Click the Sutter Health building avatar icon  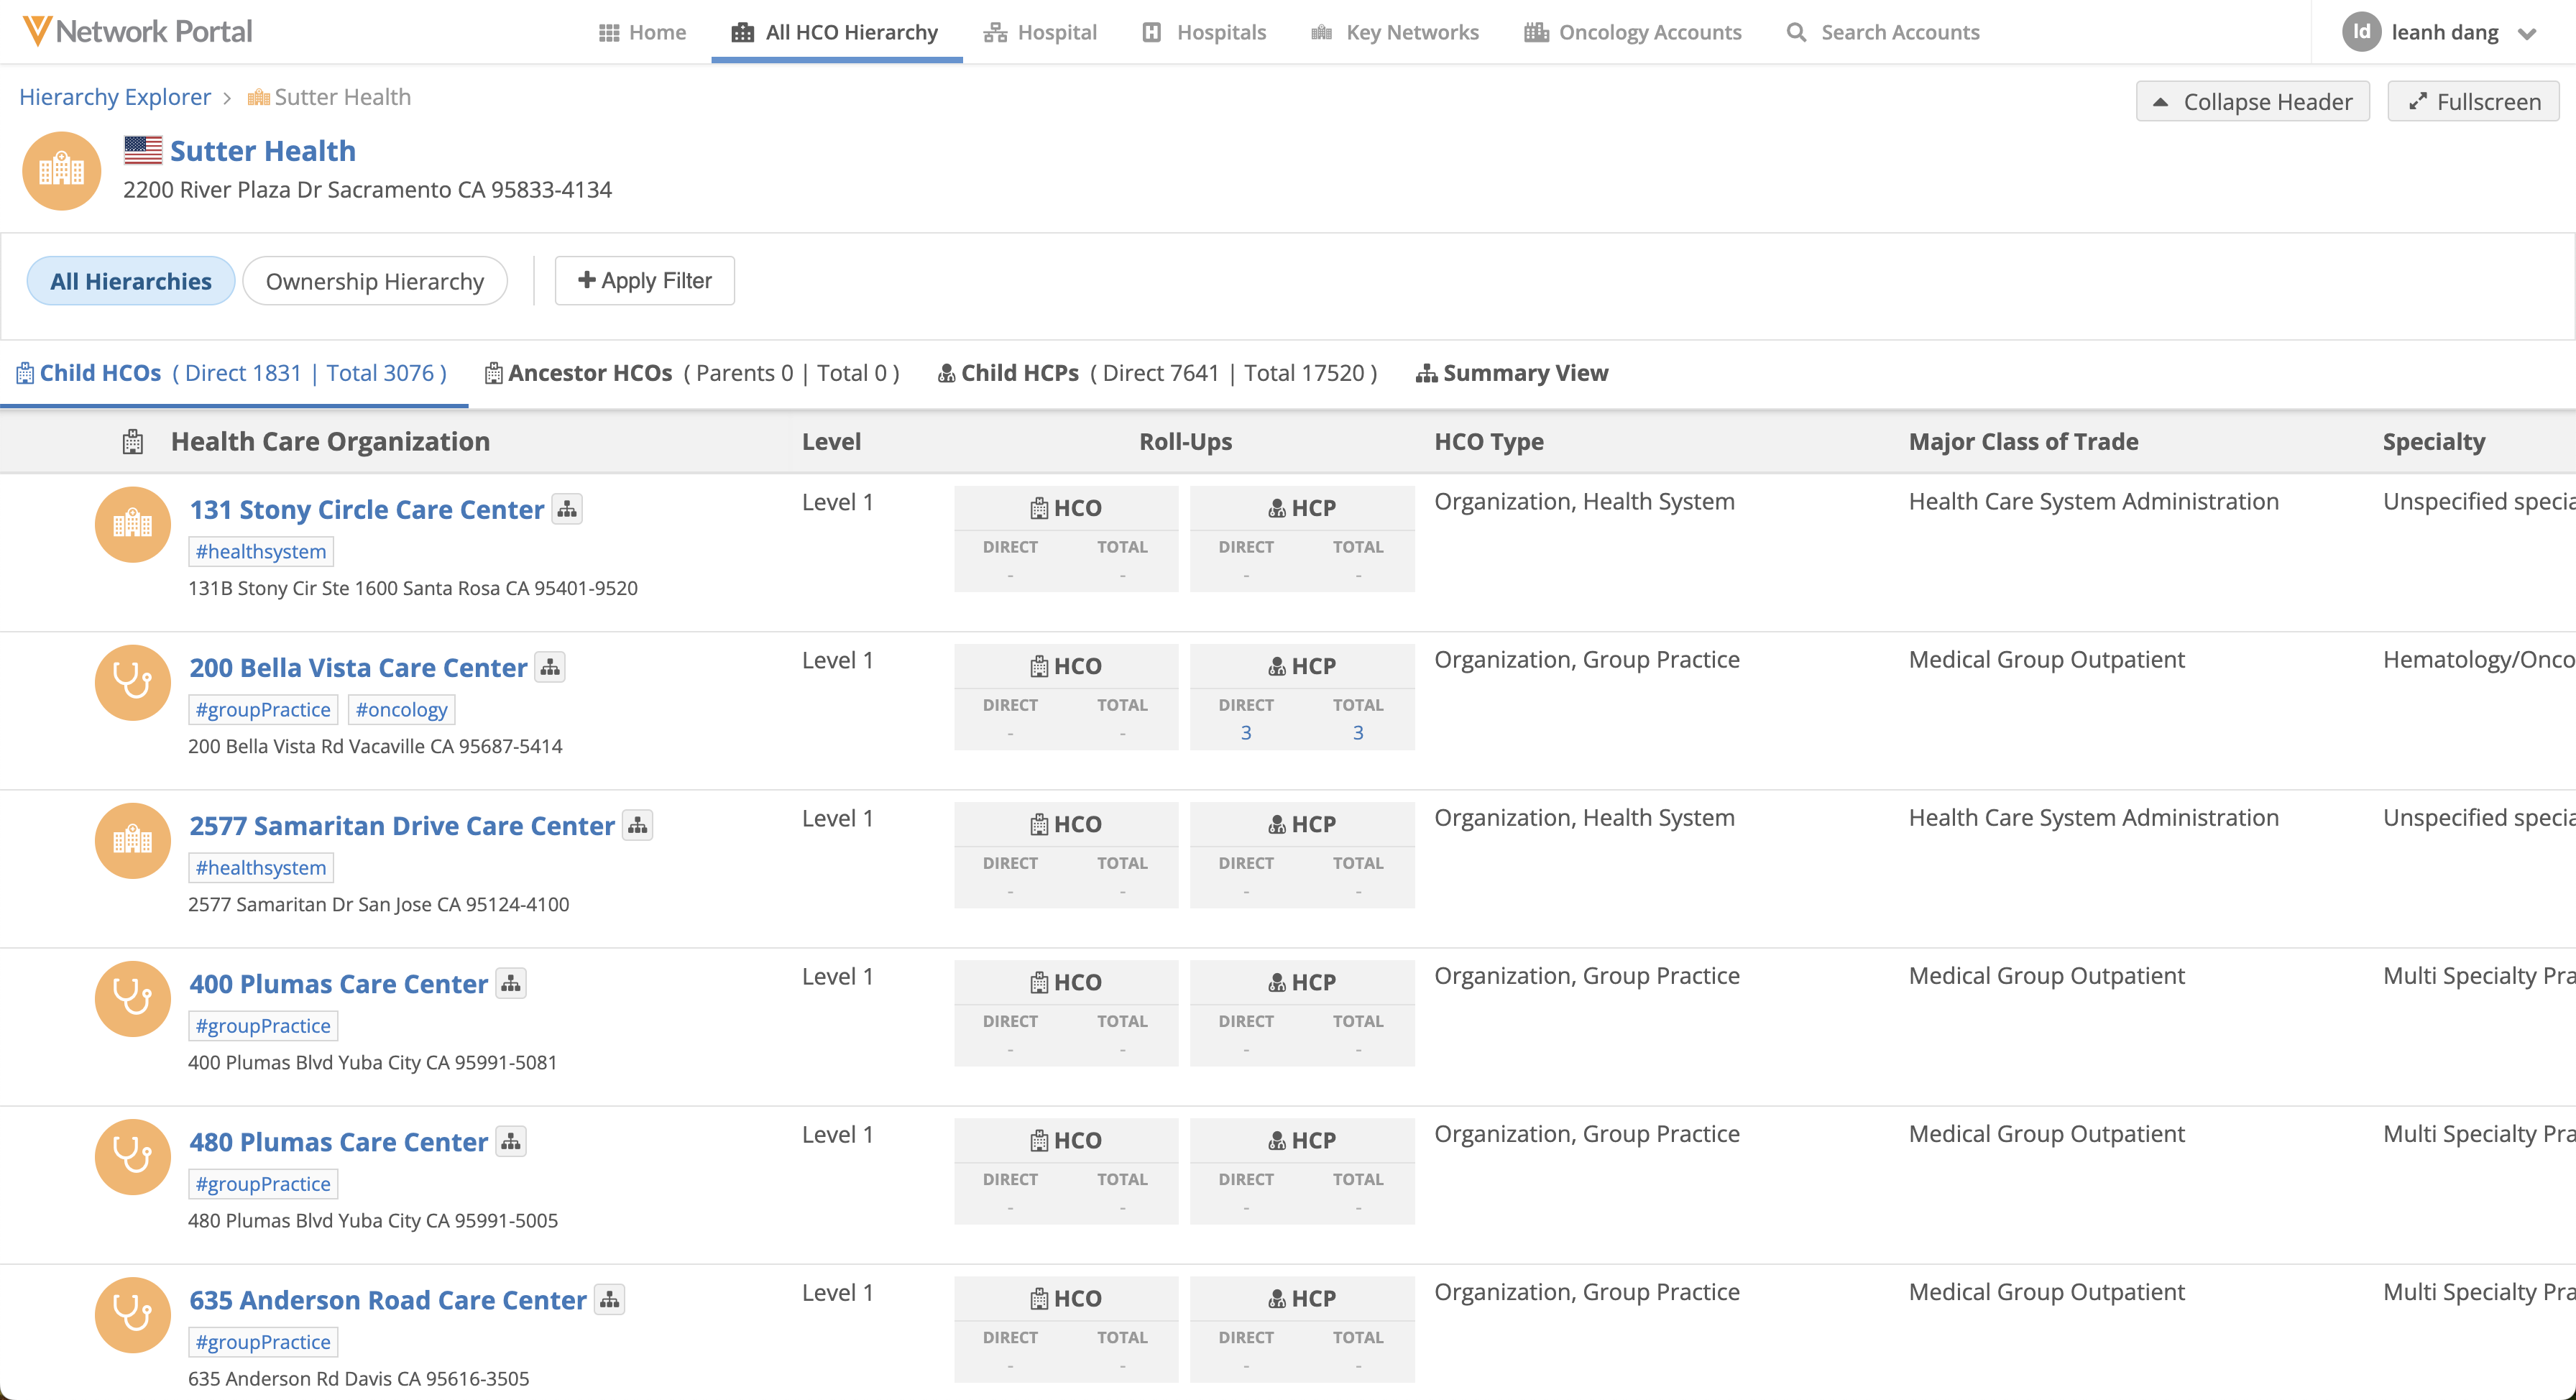[62, 171]
